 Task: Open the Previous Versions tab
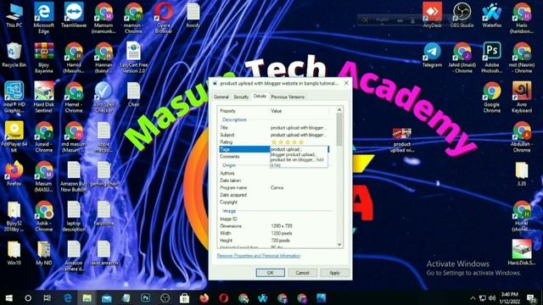(288, 97)
